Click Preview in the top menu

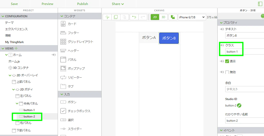[x=48, y=4]
